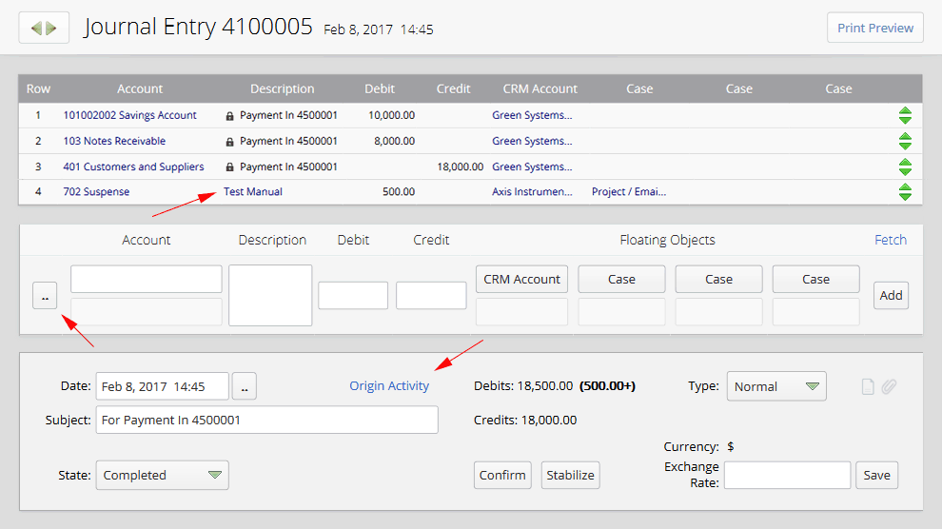Click the CRM Account floating object button

click(521, 279)
